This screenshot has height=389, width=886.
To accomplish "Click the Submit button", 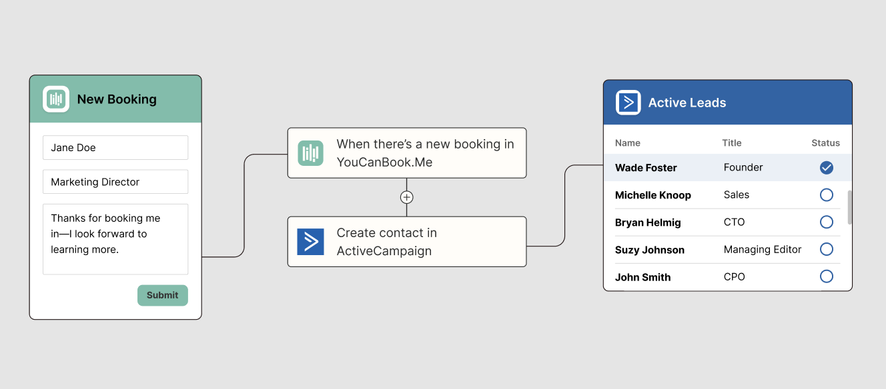I will pos(163,295).
